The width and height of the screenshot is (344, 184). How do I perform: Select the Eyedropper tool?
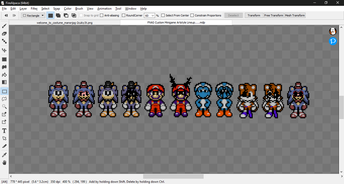(x=4, y=155)
